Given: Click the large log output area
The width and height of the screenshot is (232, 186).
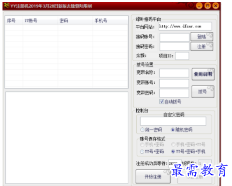Looking at the screenshot, I should coord(67,137).
